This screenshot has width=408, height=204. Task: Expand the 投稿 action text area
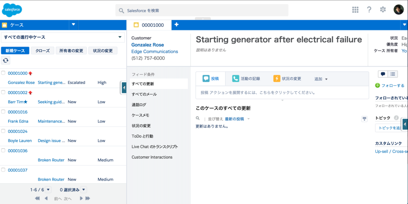282,92
